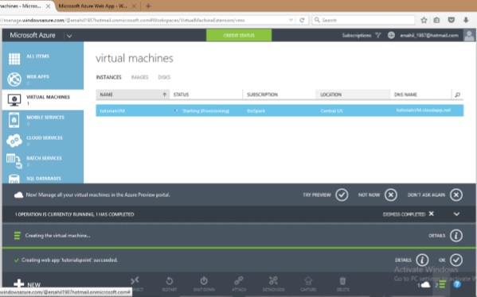
Task: Open search in the instances table
Action: pyautogui.click(x=458, y=94)
